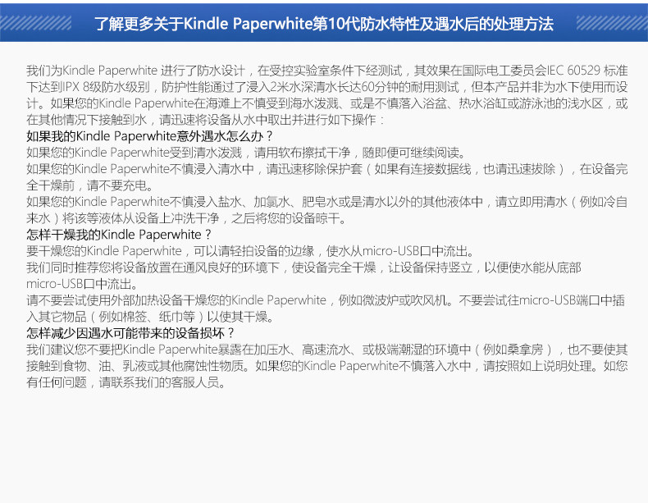The width and height of the screenshot is (648, 503).
Task: Click the blue header title about Kindle Paperwhite第10代防水特性
Action: click(x=324, y=24)
